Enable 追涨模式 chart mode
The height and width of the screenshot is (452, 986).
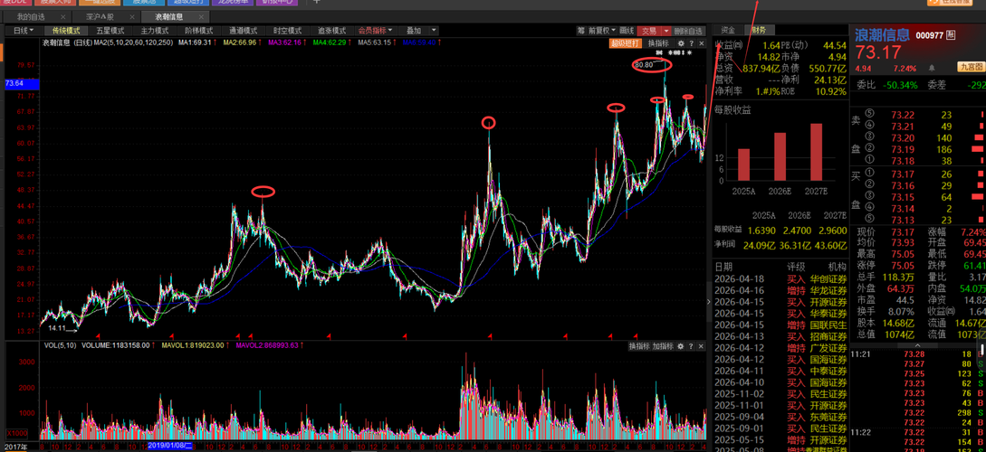click(x=331, y=30)
